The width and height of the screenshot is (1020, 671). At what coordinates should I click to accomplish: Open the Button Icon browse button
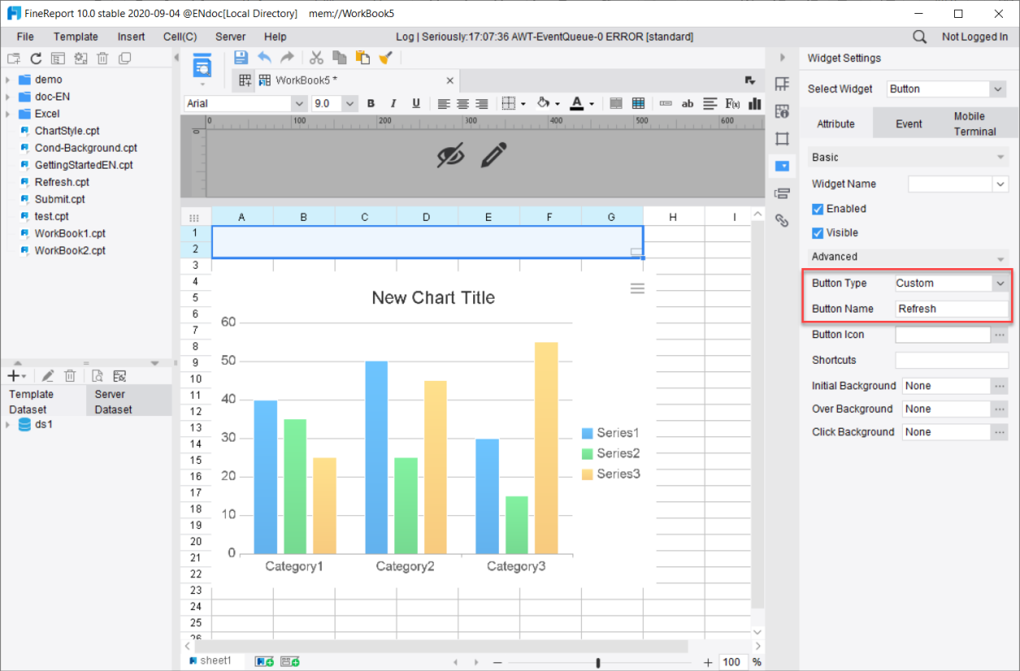click(x=998, y=334)
